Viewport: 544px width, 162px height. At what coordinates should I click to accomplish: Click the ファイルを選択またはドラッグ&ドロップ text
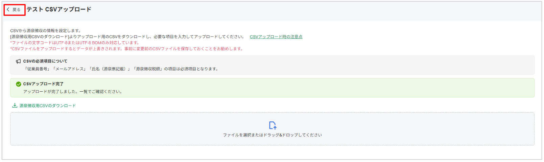pos(272,135)
